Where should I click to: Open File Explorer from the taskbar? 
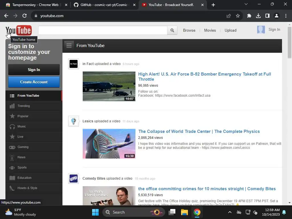click(x=184, y=212)
